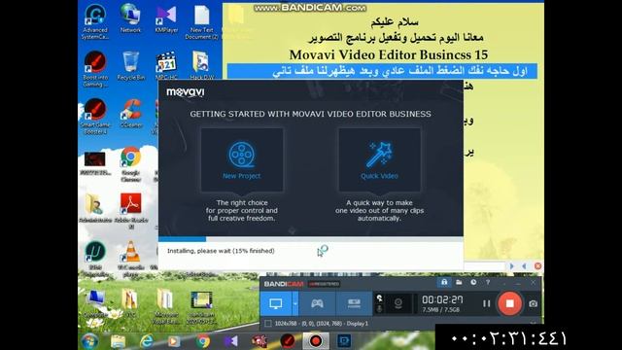Open Chrome from the taskbar
The image size is (622, 350).
click(x=203, y=341)
